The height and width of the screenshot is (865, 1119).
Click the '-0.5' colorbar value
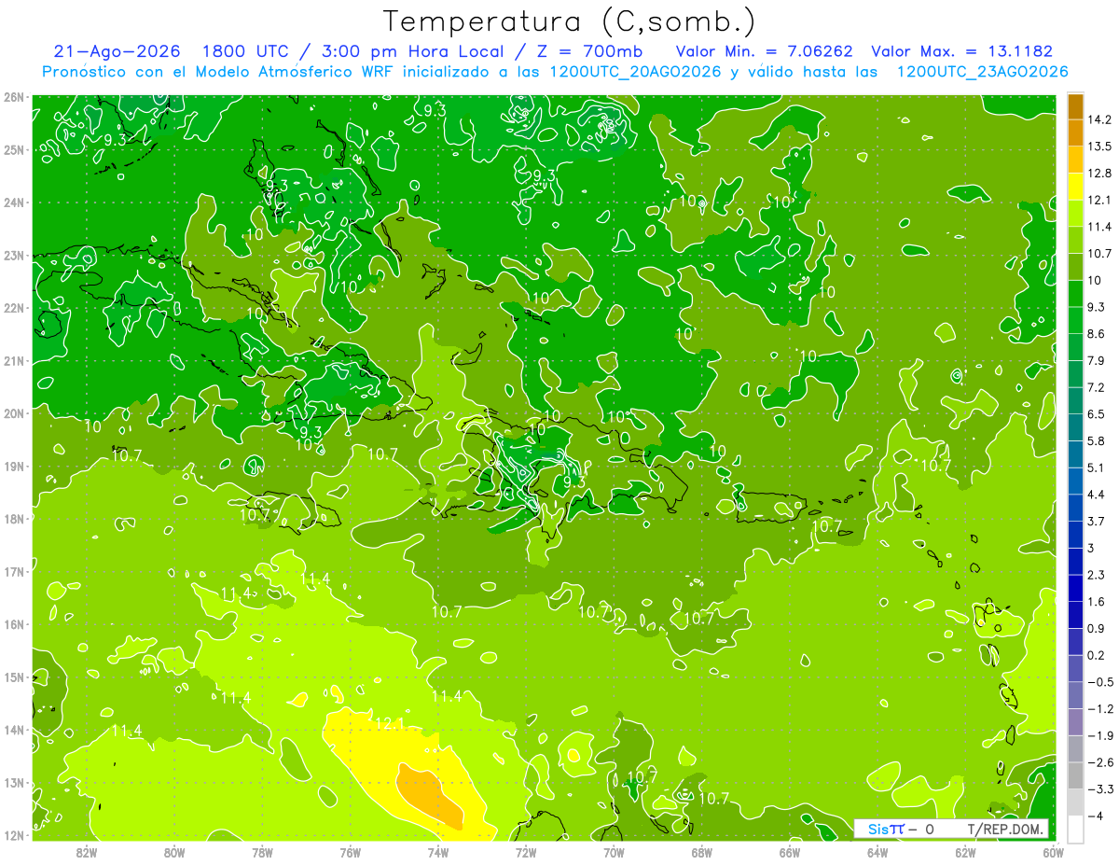click(x=1100, y=682)
